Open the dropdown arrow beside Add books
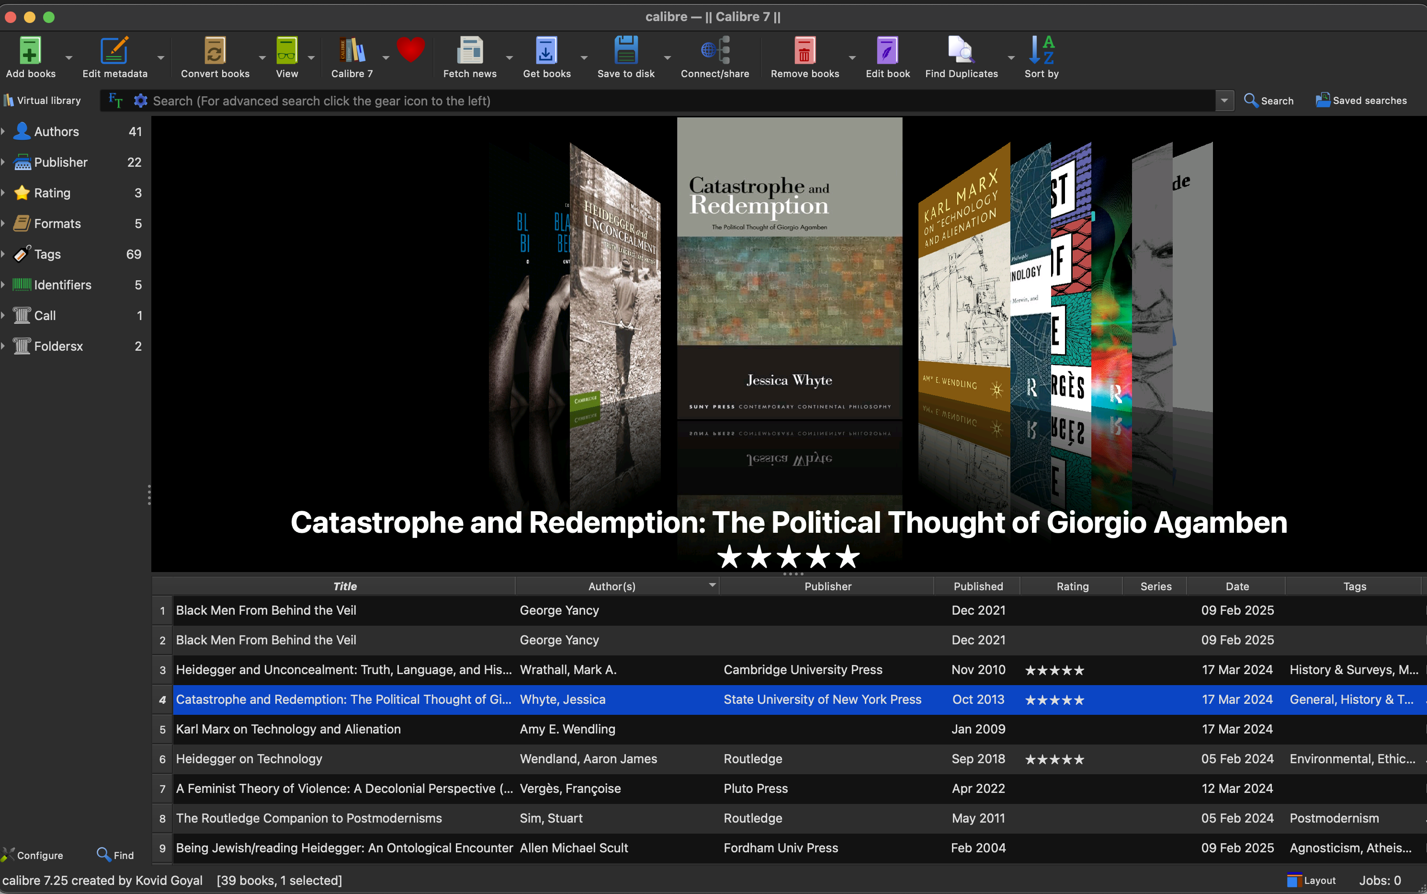This screenshot has width=1427, height=894. click(68, 58)
